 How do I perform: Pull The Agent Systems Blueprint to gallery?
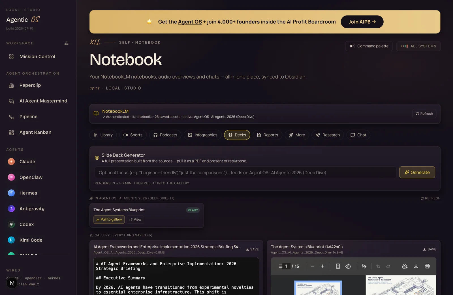tap(109, 220)
